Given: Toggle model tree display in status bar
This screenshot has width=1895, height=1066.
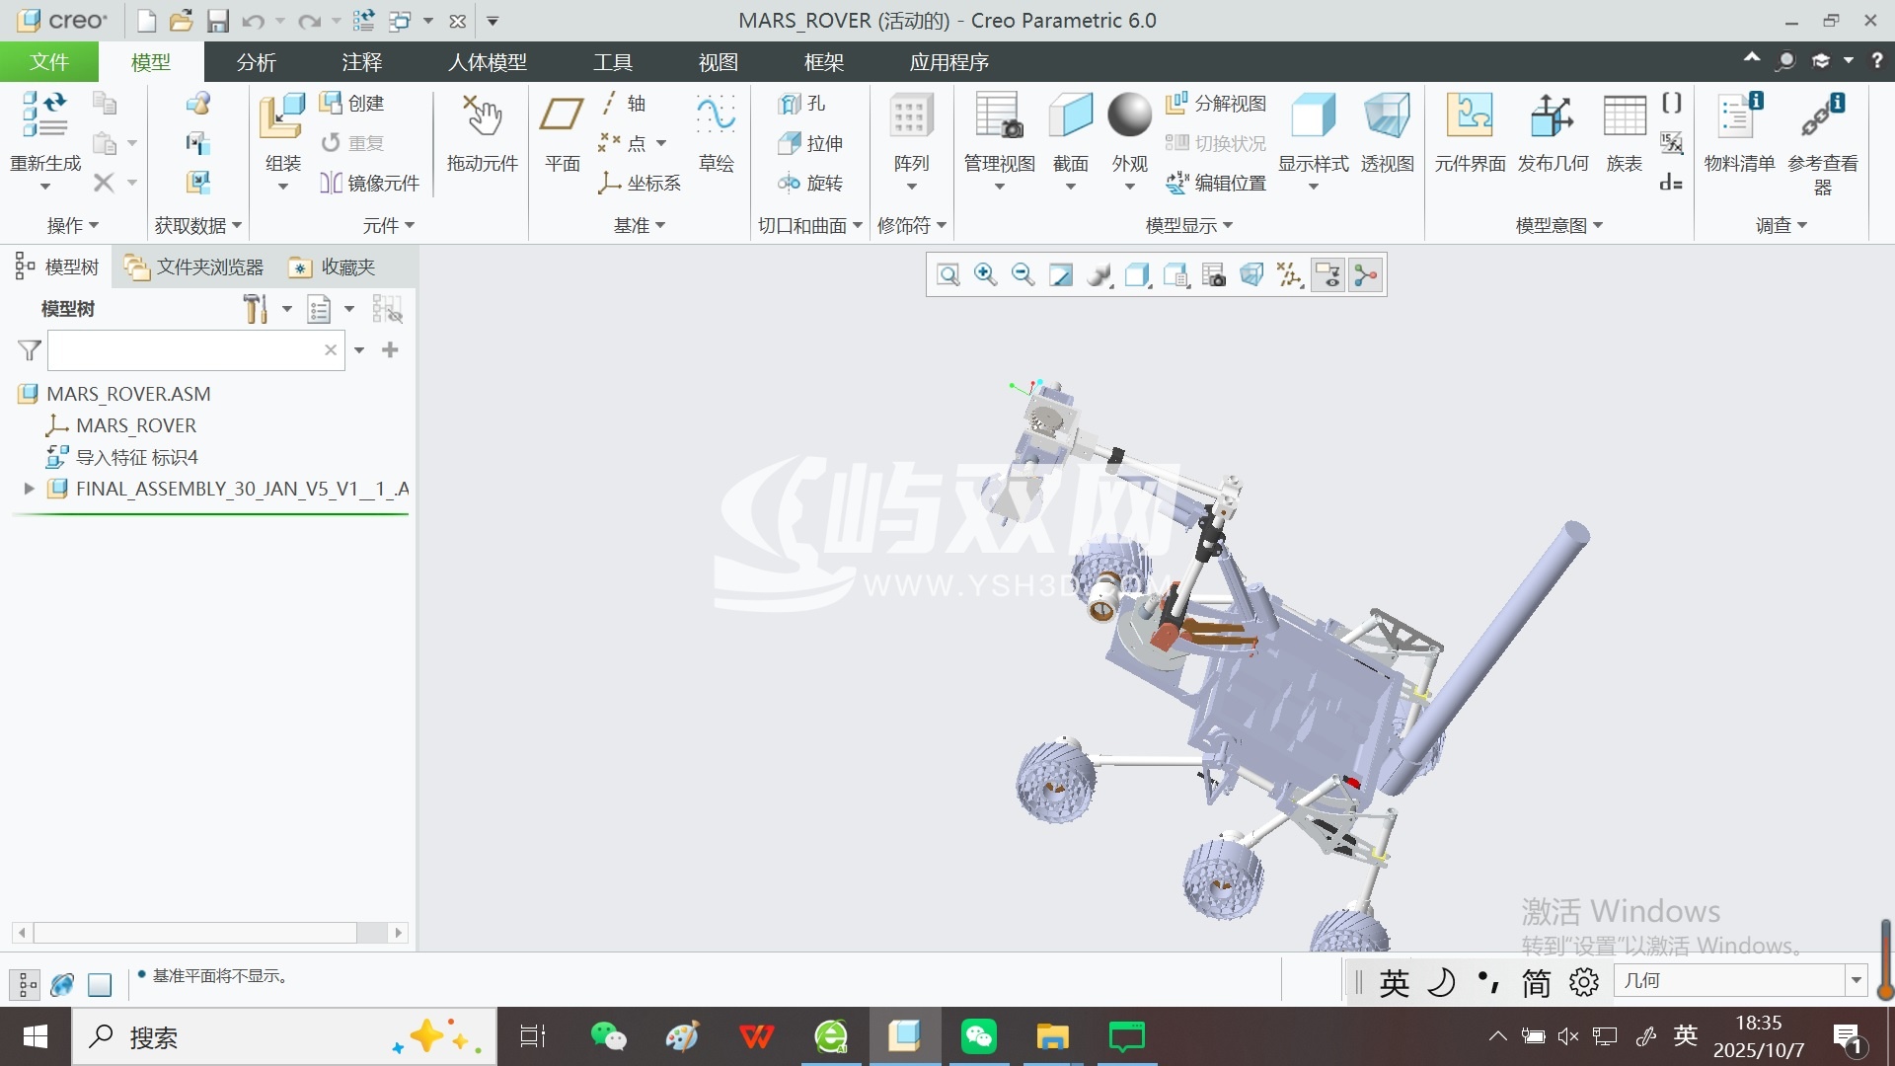Looking at the screenshot, I should [x=25, y=984].
